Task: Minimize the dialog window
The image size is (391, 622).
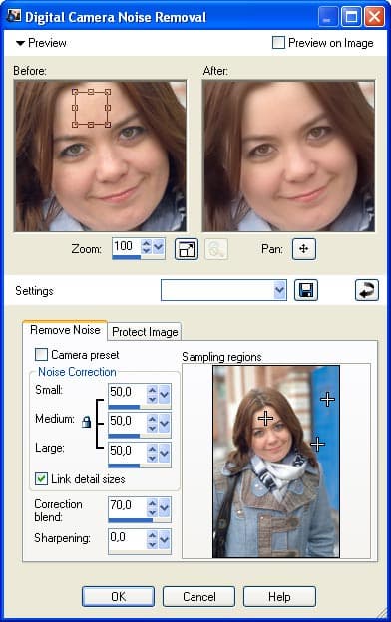Action: point(328,17)
